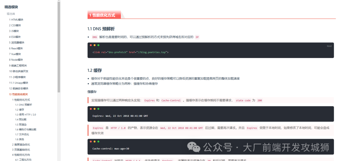
Task: Open 3 页面基础优化 sidebar item
Action: [21, 150]
